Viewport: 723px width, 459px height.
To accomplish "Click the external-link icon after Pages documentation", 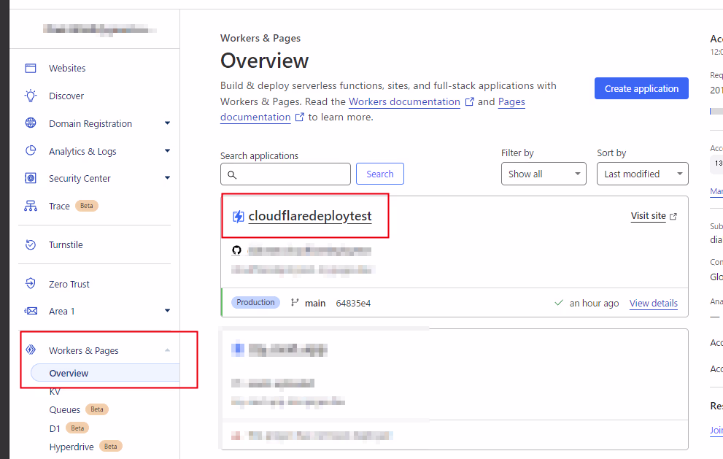I will pyautogui.click(x=300, y=117).
